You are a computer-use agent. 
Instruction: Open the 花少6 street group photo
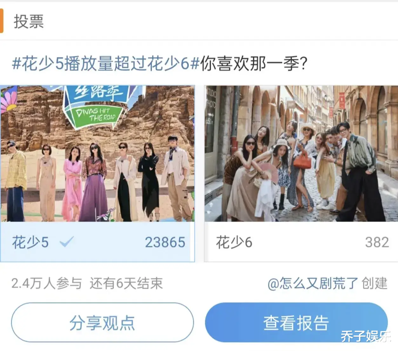(301, 153)
